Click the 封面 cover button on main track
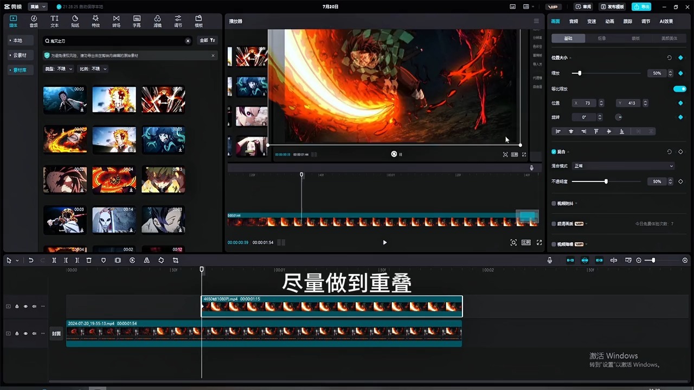Viewport: 694px width, 390px height. coord(56,334)
